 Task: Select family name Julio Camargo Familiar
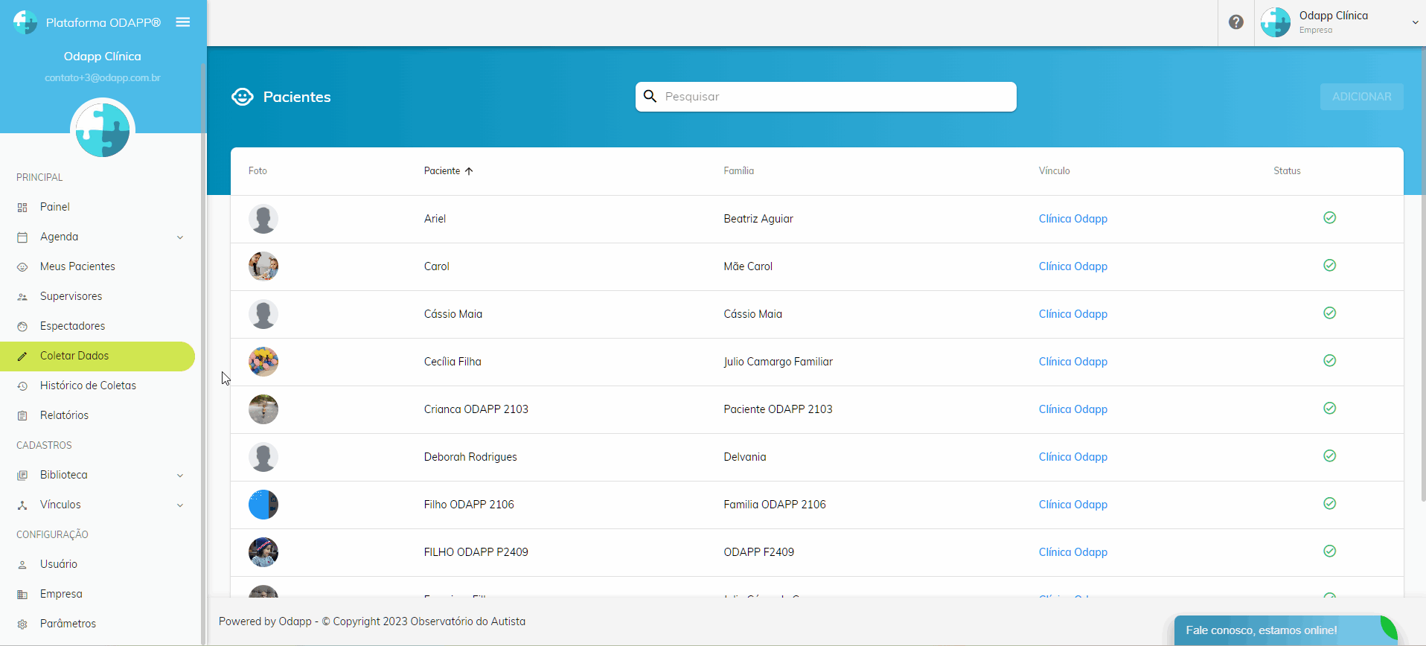coord(778,362)
